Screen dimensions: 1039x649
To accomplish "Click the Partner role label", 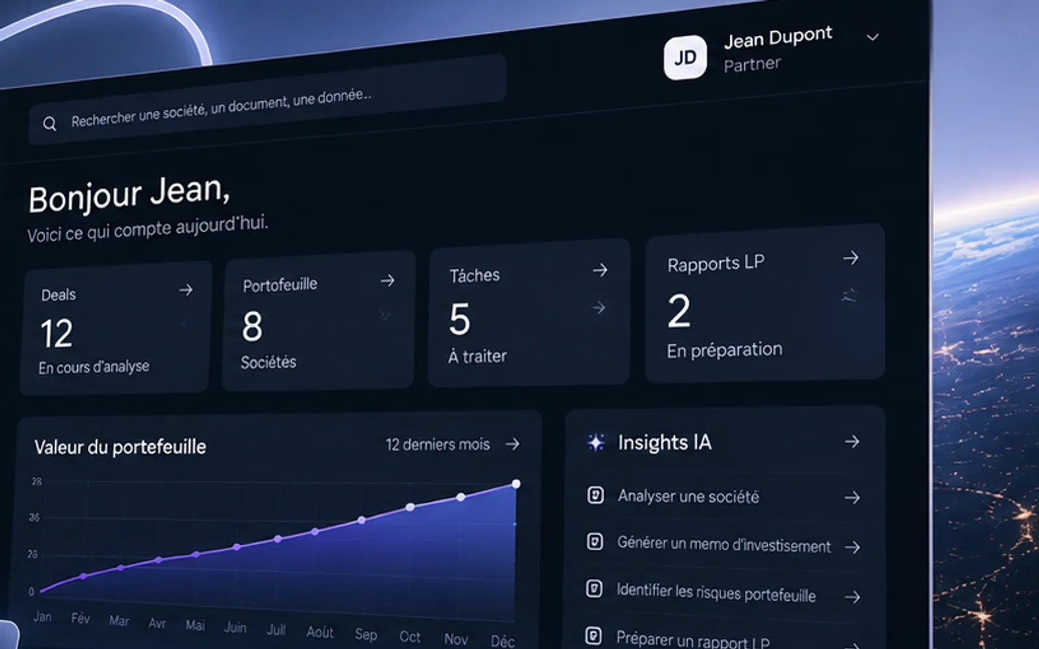I will click(x=752, y=64).
